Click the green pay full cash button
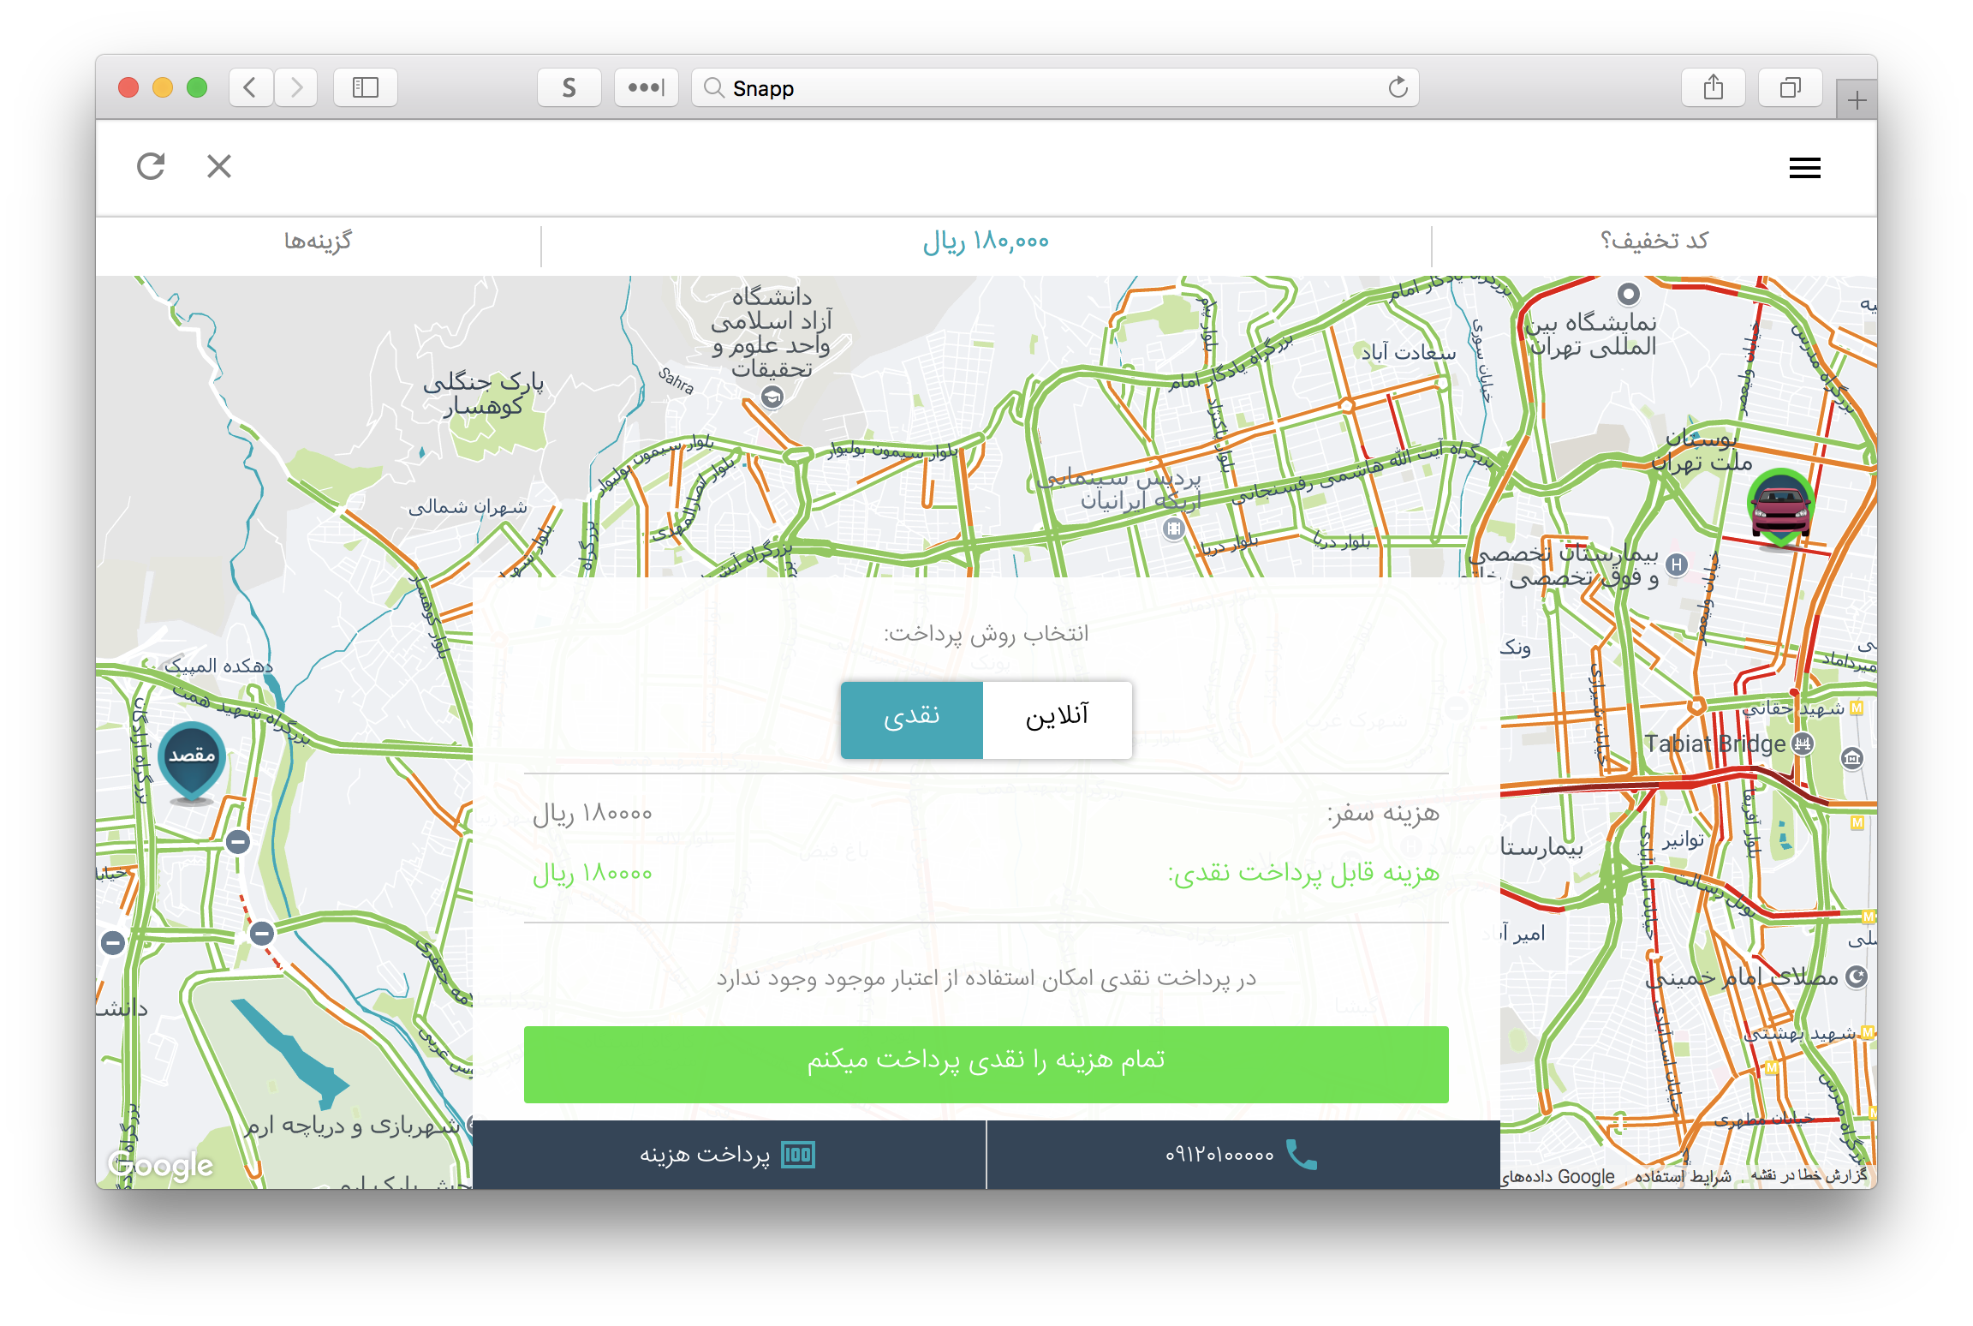Screen dimensions: 1973x1326 tap(986, 1065)
